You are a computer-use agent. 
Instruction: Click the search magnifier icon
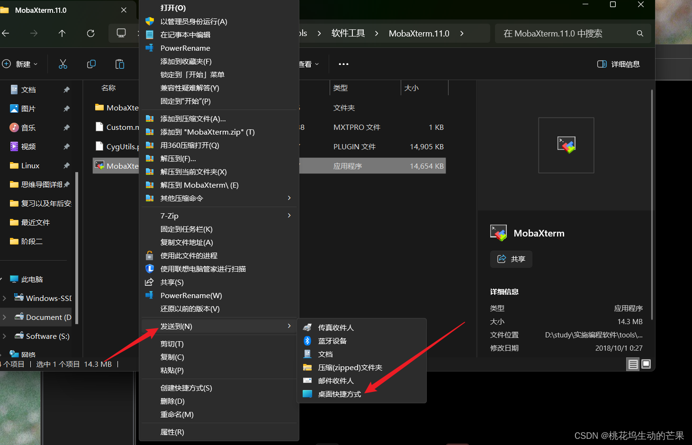click(640, 33)
